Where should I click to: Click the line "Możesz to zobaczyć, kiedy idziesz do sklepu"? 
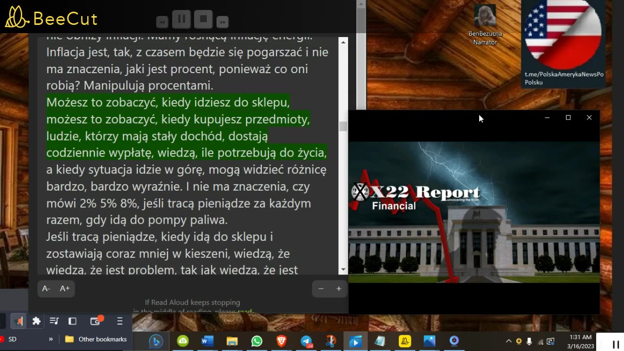click(x=168, y=102)
